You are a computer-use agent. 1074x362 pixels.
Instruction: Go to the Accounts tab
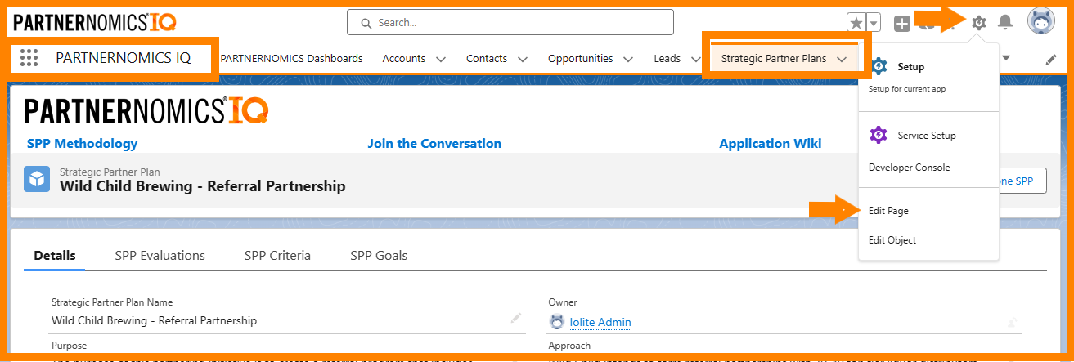404,59
